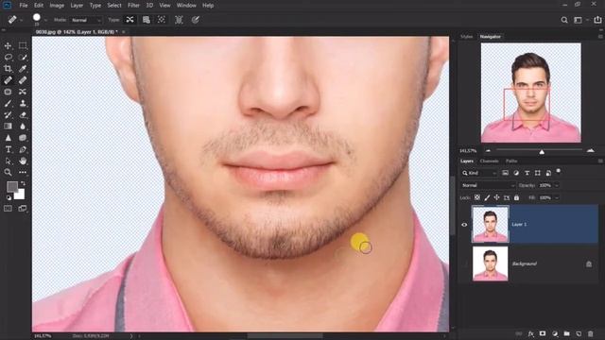Swap foreground and background colors
605x340 pixels.
[x=23, y=183]
